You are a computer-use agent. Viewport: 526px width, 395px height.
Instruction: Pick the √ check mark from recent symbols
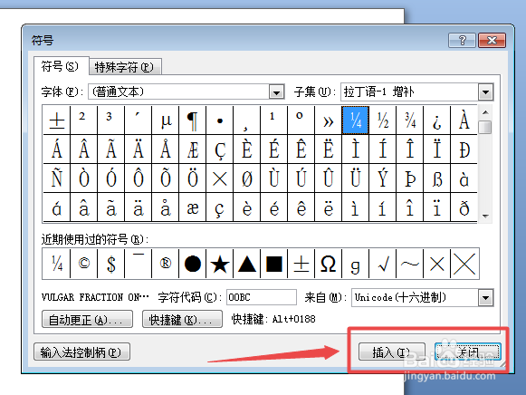(x=383, y=264)
